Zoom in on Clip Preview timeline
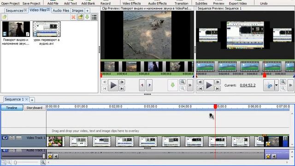The width and height of the screenshot is (295, 166). (x=183, y=82)
